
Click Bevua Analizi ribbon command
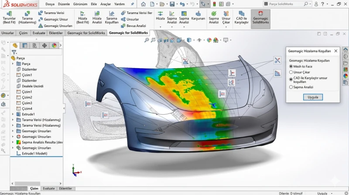(x=133, y=26)
